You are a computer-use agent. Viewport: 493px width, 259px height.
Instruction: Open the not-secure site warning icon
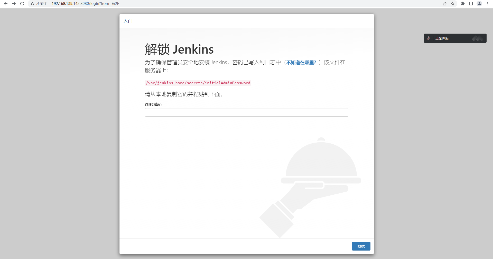point(32,4)
